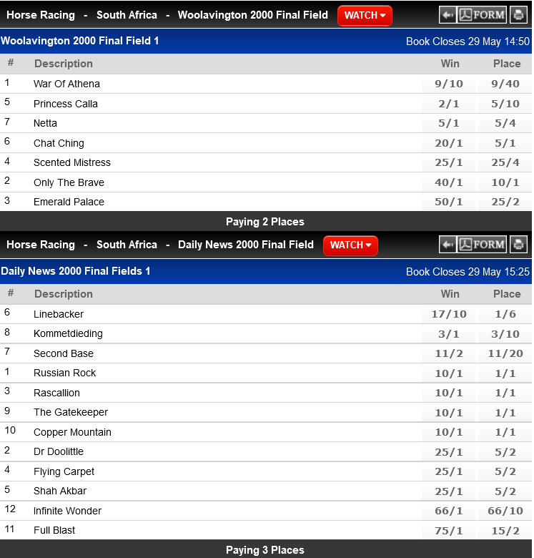Click the Russian Rock runner name

pos(64,373)
